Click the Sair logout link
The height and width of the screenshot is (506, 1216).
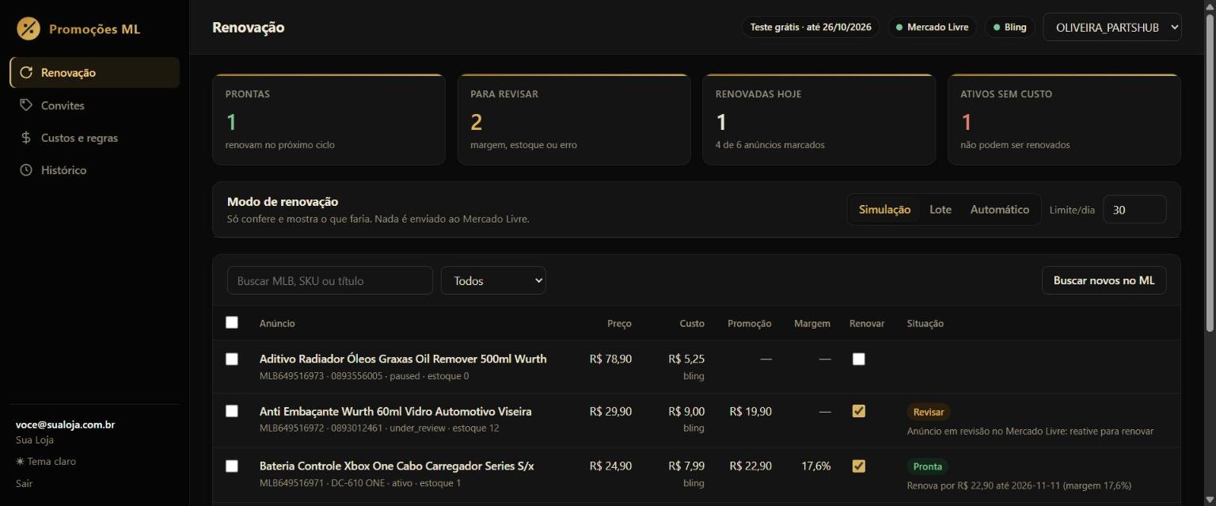coord(25,483)
